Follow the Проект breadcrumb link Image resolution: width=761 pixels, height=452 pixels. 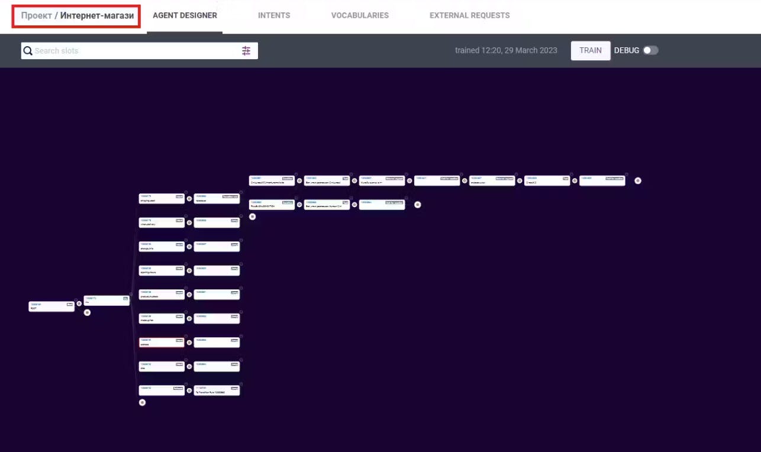point(37,15)
